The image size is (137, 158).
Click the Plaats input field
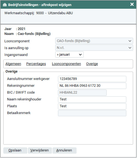tap(92, 106)
